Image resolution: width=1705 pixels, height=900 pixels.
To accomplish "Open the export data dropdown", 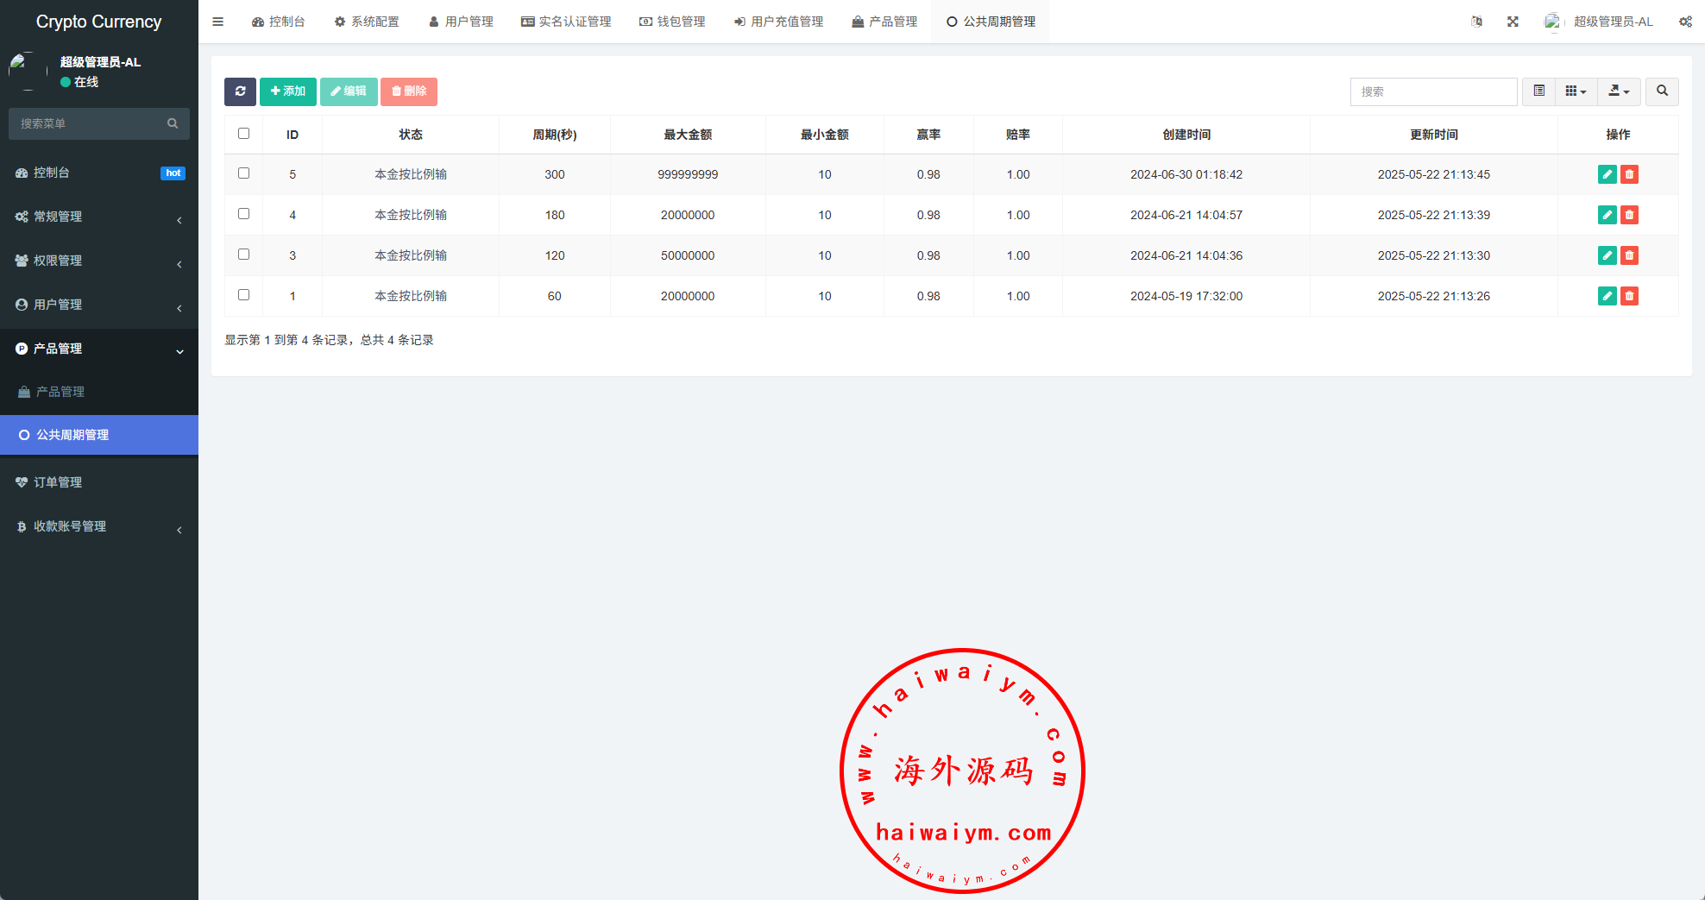I will pos(1619,91).
